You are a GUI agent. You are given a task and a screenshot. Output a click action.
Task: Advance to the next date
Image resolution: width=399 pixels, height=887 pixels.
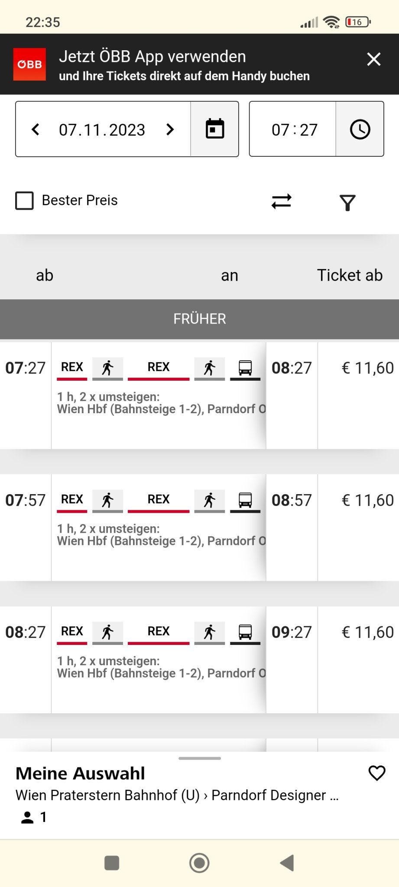point(170,129)
